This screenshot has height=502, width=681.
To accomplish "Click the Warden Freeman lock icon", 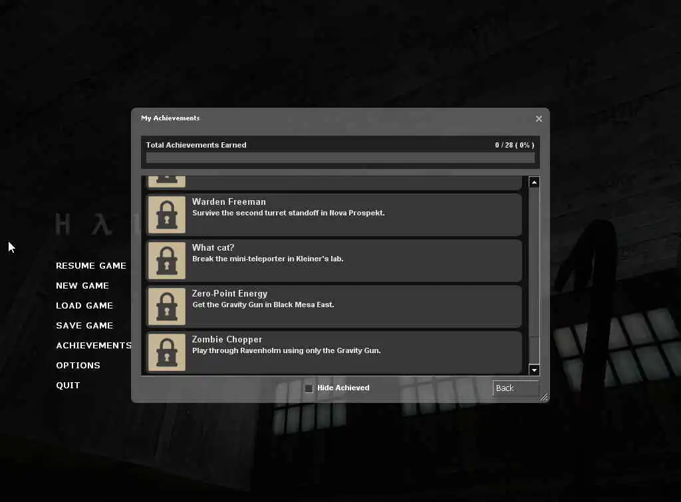I will 167,215.
